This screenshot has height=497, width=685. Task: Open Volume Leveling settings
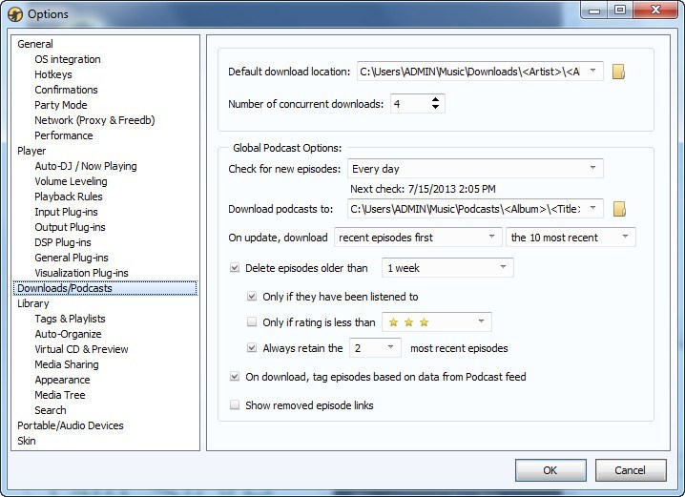pos(71,181)
